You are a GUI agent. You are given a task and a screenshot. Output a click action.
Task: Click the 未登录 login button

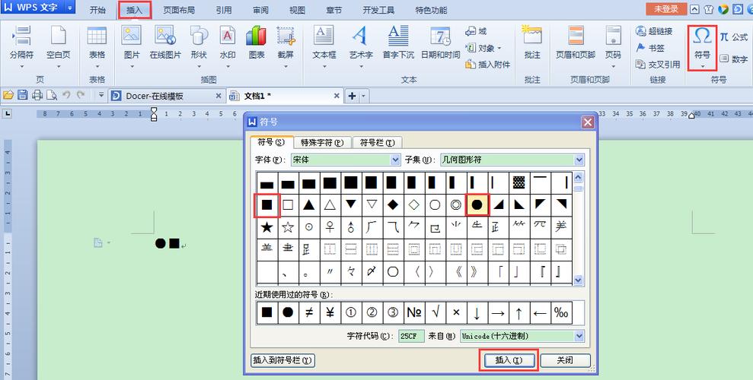tap(666, 9)
